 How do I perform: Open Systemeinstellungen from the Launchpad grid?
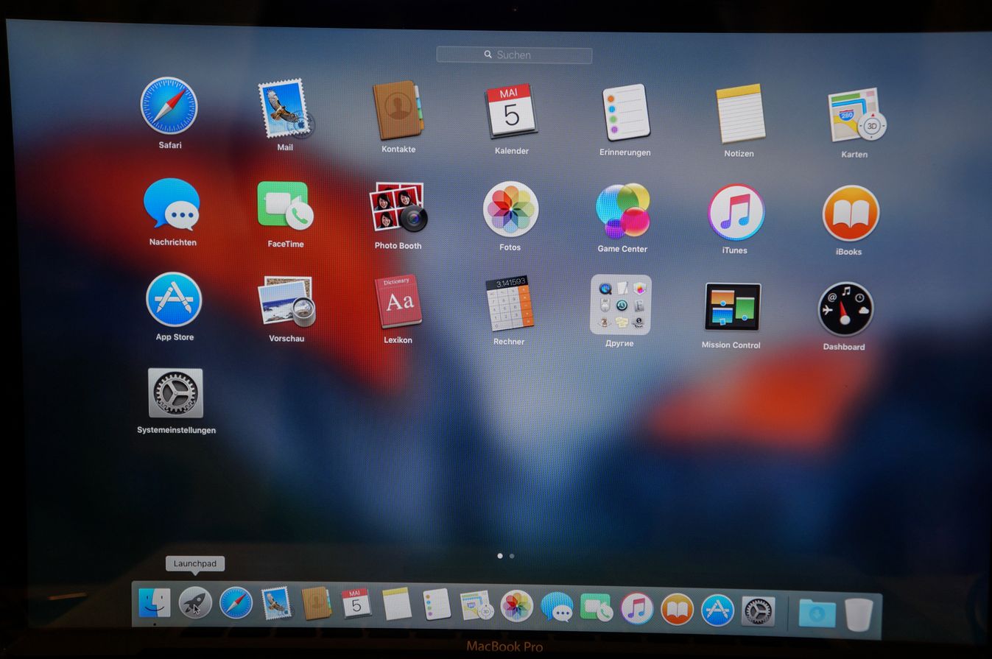[175, 394]
